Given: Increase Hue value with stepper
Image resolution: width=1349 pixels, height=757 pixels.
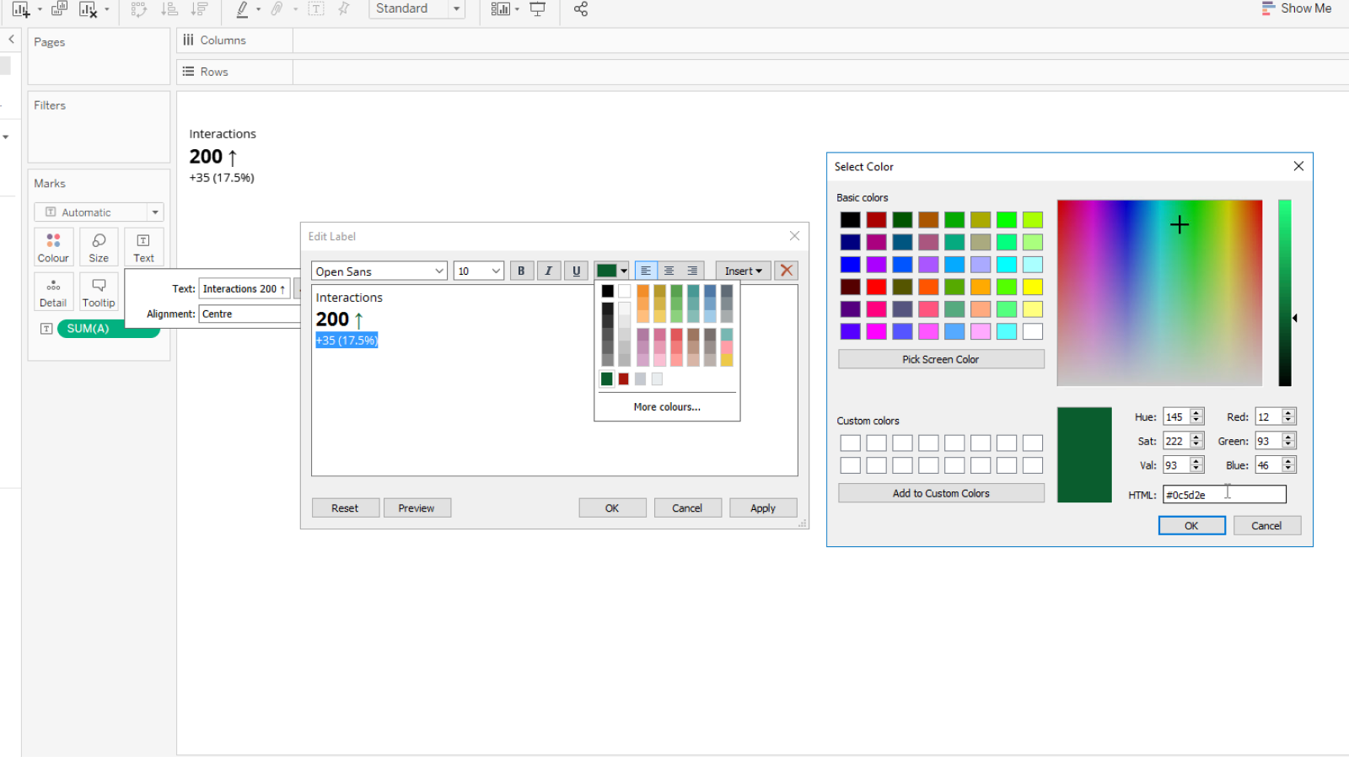Looking at the screenshot, I should pos(1196,413).
